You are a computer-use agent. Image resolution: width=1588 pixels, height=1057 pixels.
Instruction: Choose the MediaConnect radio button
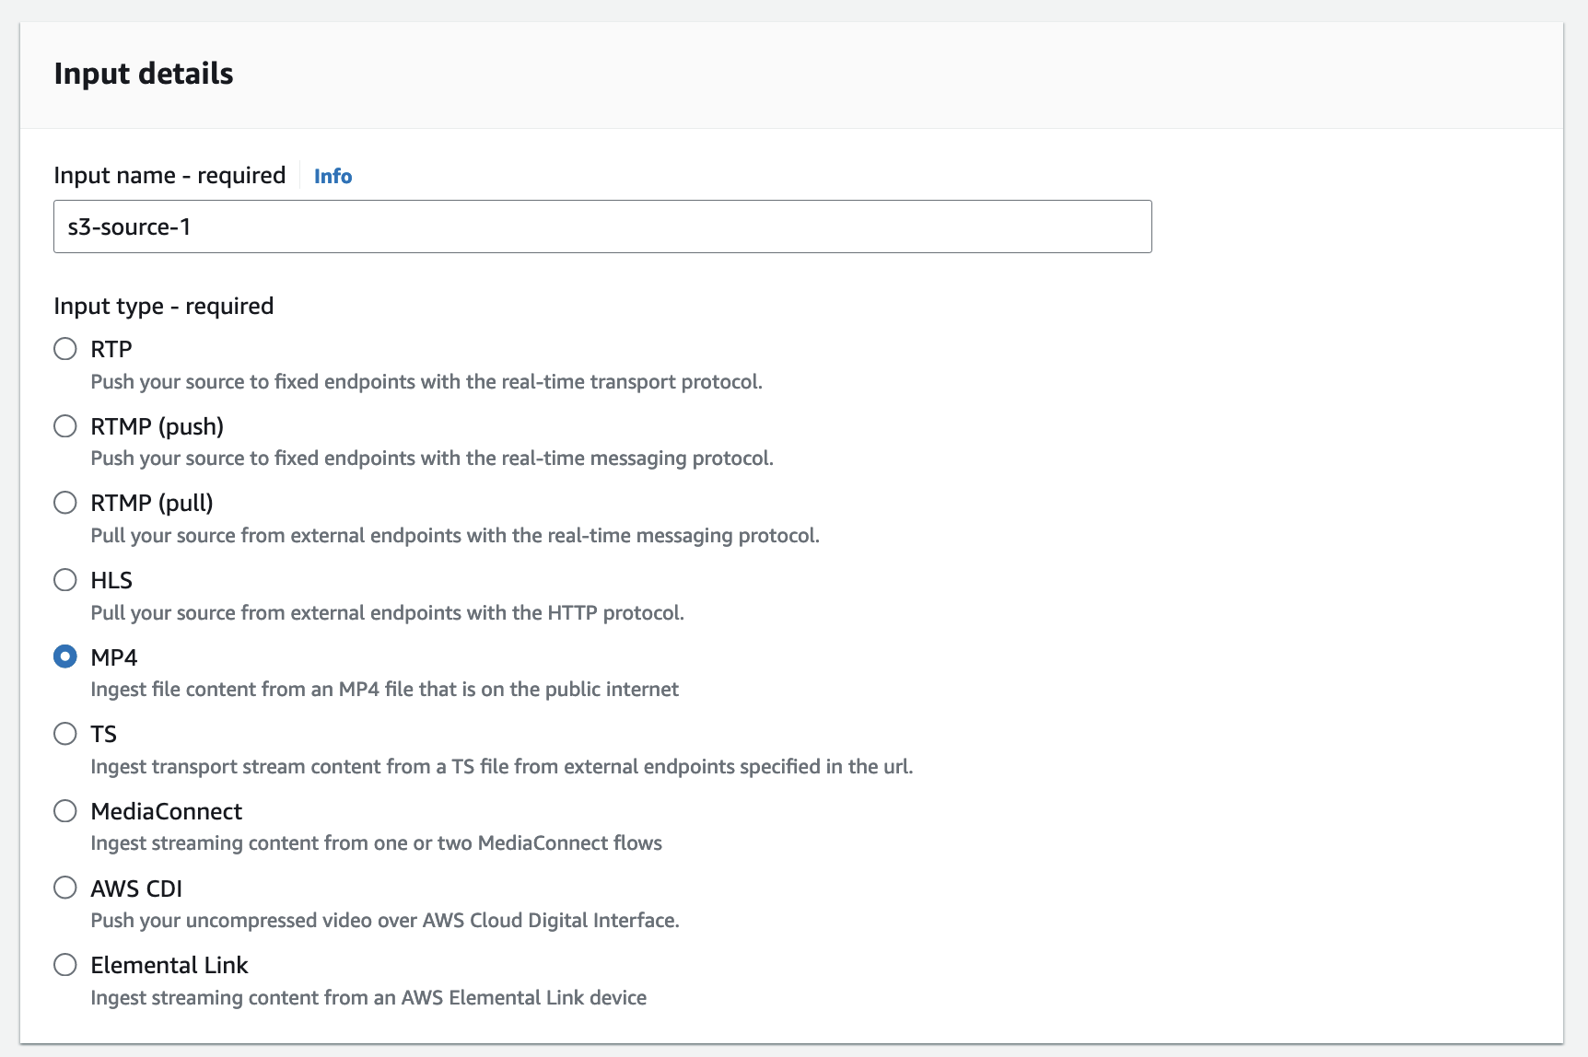pos(65,811)
